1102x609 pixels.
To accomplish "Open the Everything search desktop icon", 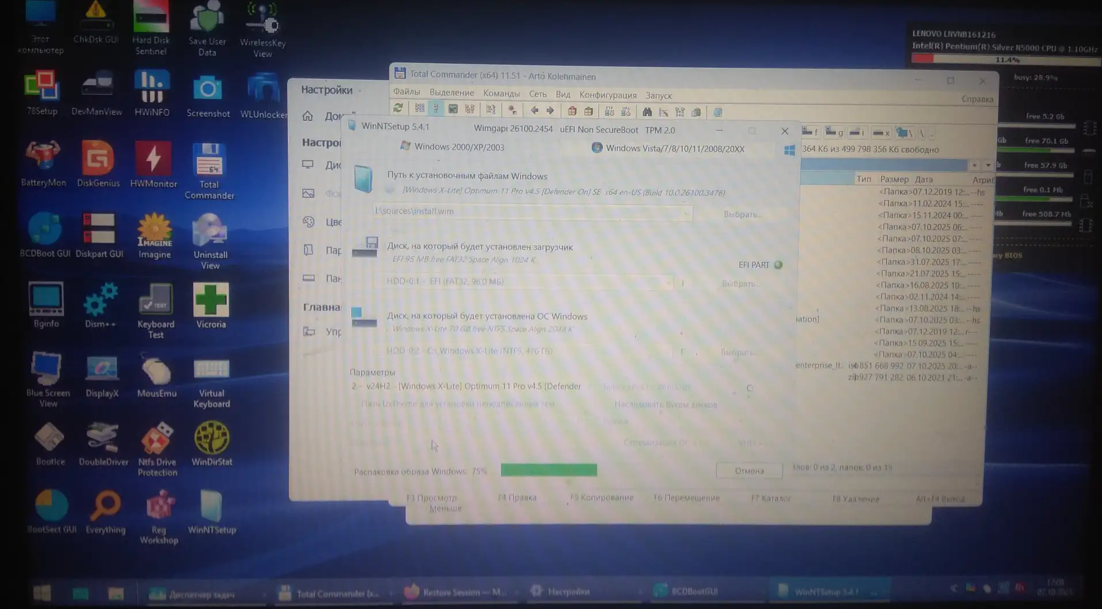I will (105, 512).
